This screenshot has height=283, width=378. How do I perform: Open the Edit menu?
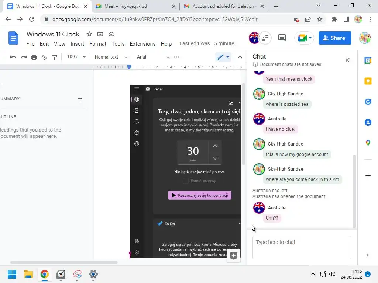pos(44,44)
